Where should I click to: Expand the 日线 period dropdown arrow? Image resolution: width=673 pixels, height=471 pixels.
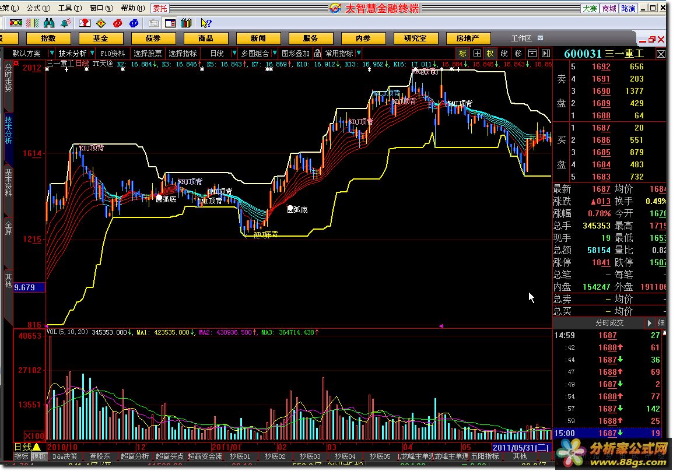point(234,53)
